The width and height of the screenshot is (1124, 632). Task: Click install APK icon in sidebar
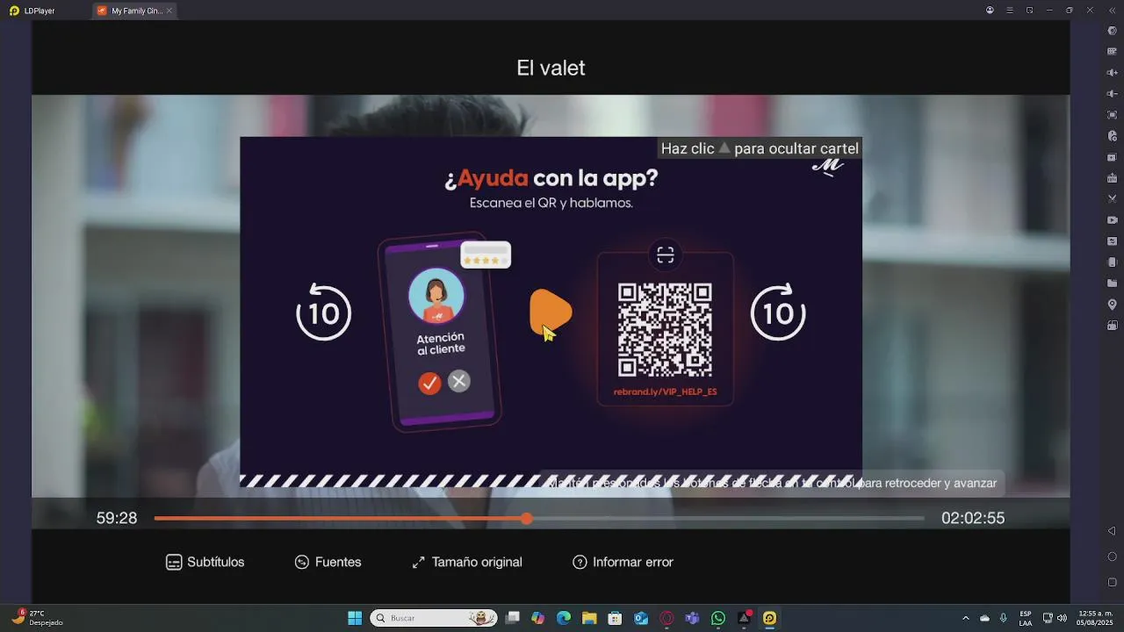(1112, 178)
